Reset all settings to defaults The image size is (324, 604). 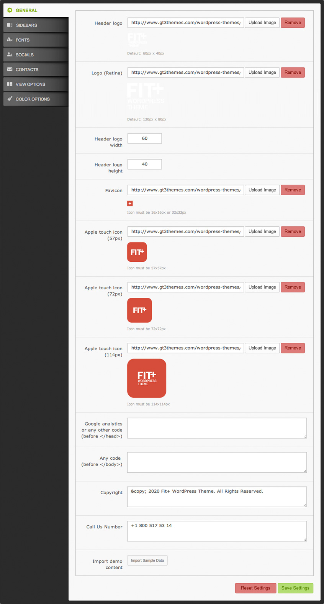[x=255, y=588]
